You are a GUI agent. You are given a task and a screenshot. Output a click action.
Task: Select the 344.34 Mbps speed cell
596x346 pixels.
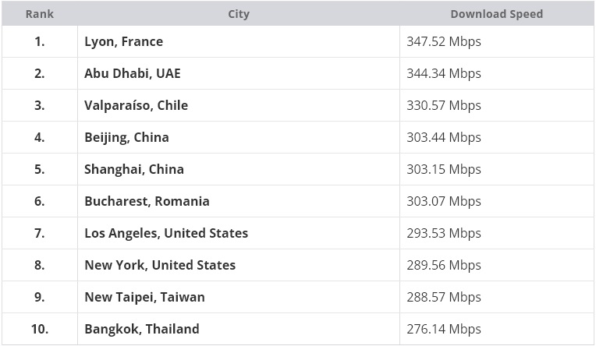pyautogui.click(x=444, y=73)
